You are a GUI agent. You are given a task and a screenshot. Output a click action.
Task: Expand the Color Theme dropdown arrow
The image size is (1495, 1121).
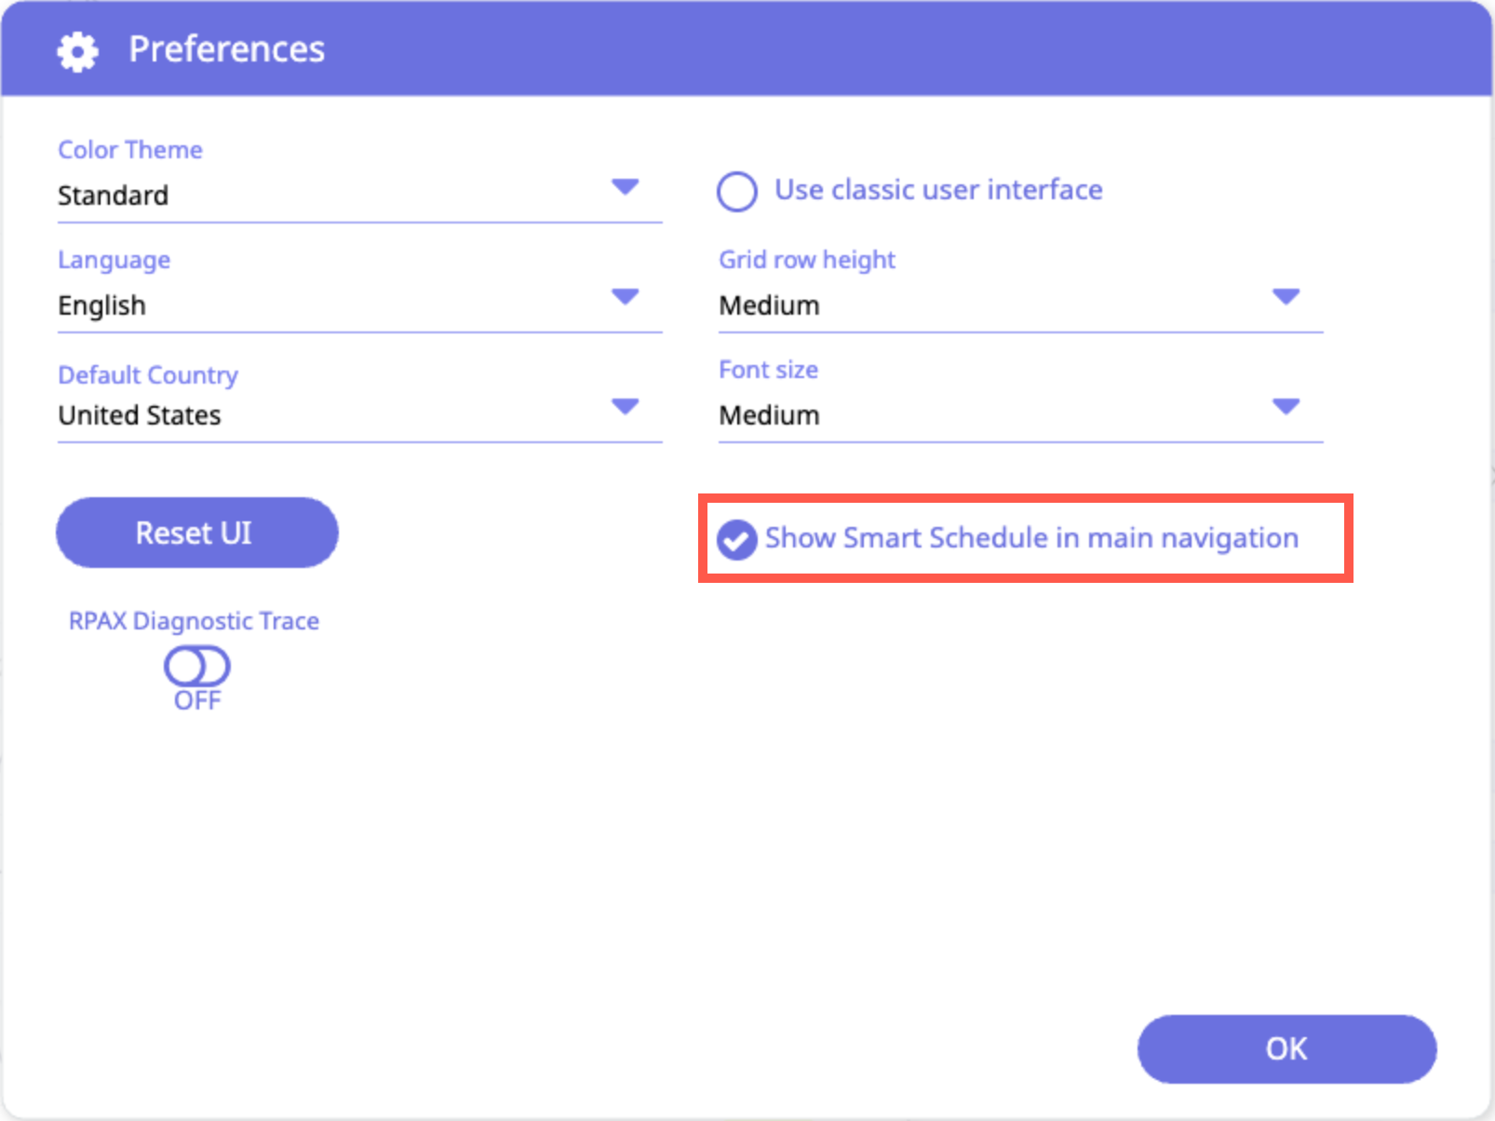[x=625, y=187]
